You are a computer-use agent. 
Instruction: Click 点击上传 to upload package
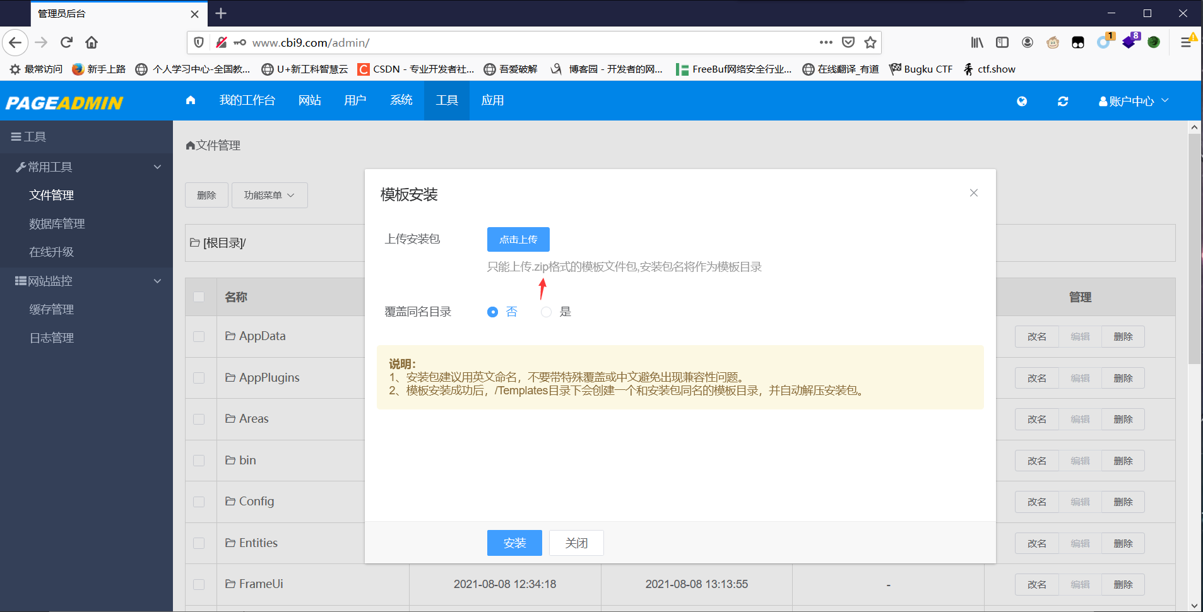click(518, 239)
